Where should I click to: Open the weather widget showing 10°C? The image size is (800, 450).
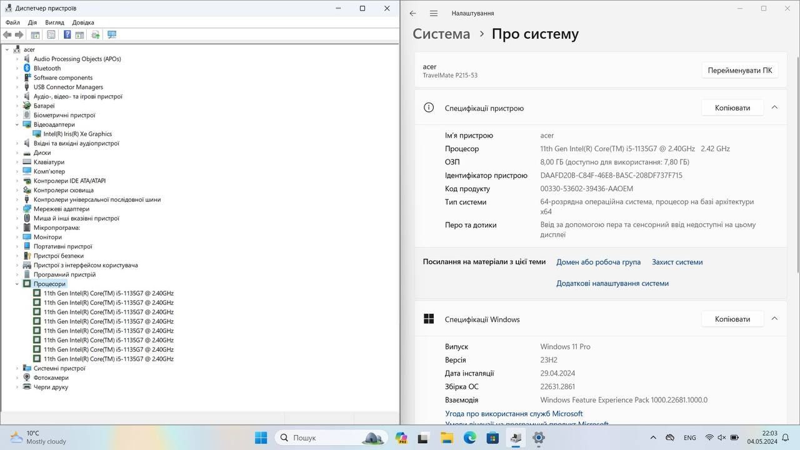(x=39, y=437)
